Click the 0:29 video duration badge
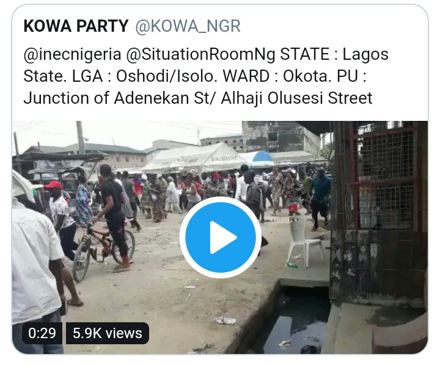 coord(42,333)
